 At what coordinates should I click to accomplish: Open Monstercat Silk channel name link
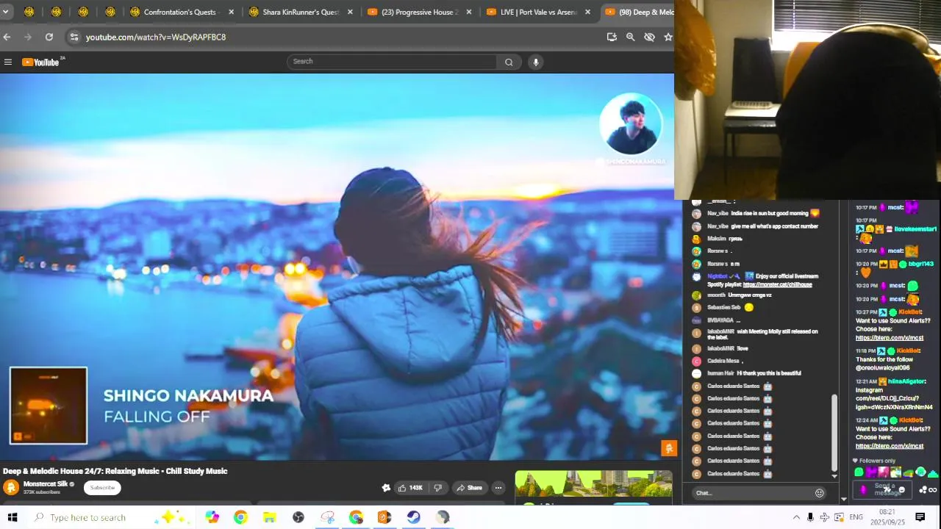[x=46, y=484]
